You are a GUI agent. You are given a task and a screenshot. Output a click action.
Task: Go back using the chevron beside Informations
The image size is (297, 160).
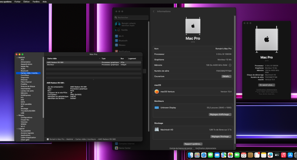[154, 11]
